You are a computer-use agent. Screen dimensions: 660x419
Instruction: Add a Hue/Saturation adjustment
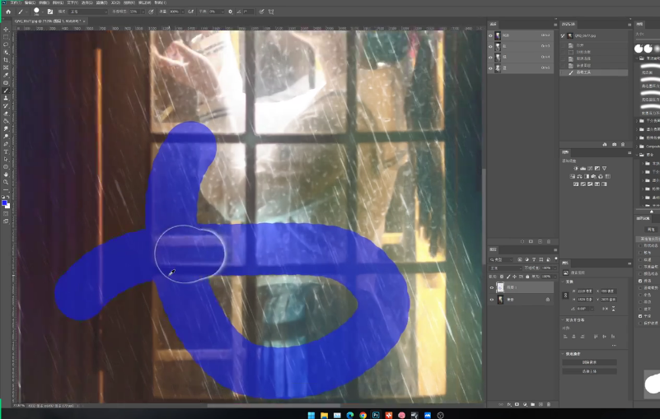tap(573, 176)
